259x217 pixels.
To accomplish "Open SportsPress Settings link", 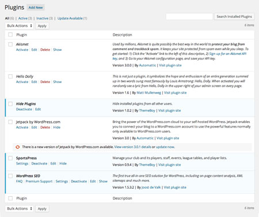I will (x=22, y=163).
